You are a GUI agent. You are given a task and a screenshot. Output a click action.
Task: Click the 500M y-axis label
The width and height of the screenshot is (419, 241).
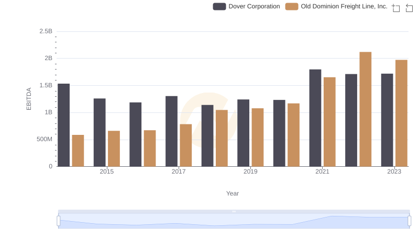tap(45, 139)
